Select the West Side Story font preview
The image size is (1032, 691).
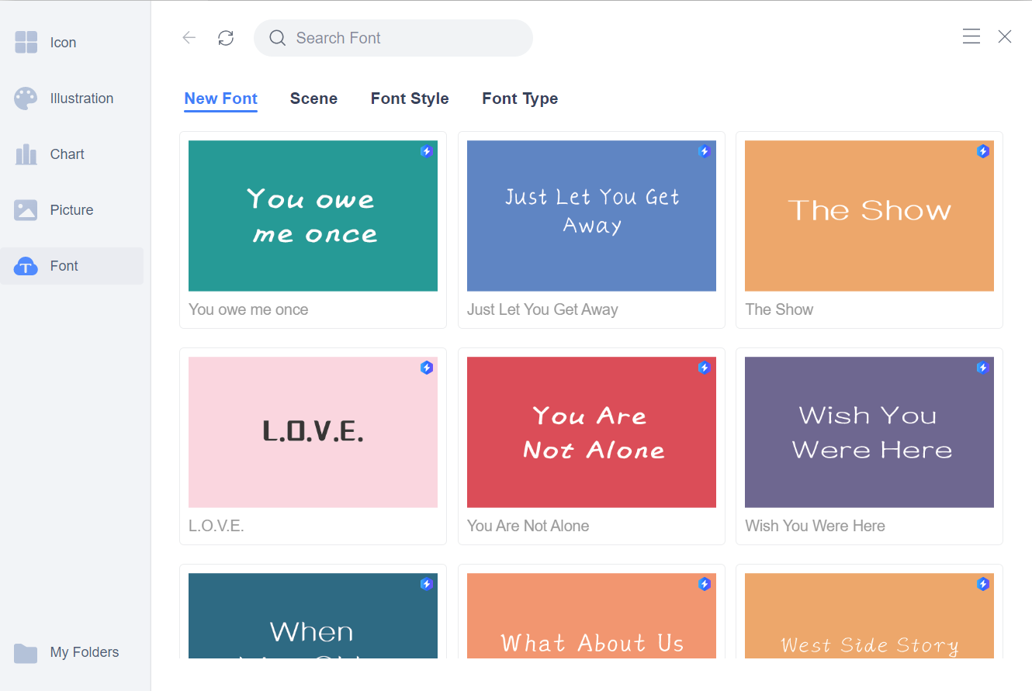click(869, 616)
